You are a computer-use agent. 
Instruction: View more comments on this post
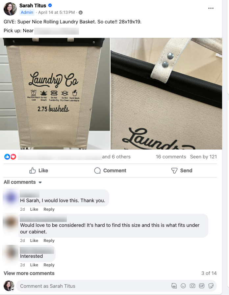(29, 273)
